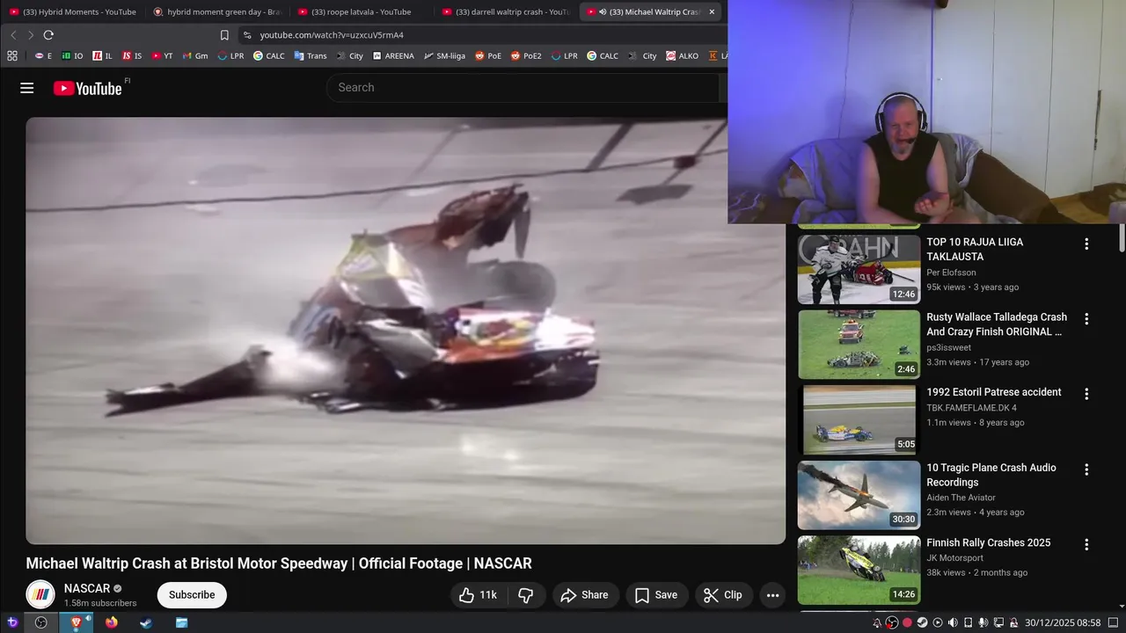Open the NASCAR channel name link
This screenshot has height=633, width=1126.
tap(87, 588)
